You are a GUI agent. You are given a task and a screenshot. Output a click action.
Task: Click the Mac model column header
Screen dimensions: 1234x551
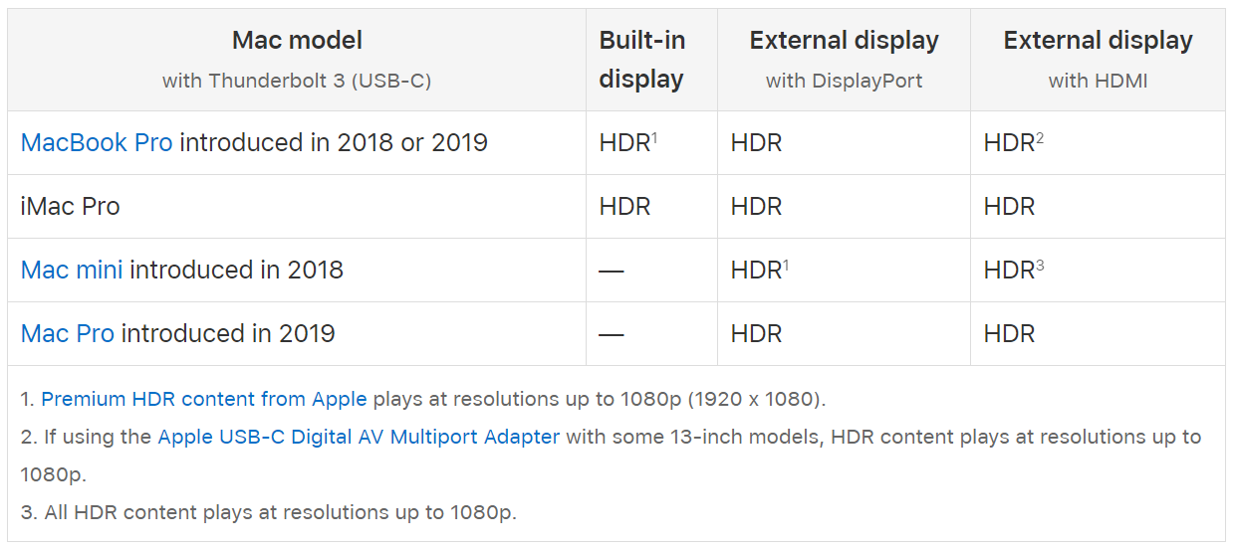(297, 41)
